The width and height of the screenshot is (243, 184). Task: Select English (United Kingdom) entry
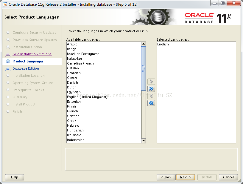pyautogui.click(x=104, y=97)
